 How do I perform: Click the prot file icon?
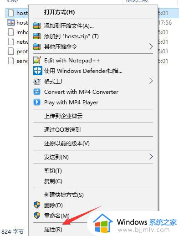pyautogui.click(x=11, y=51)
